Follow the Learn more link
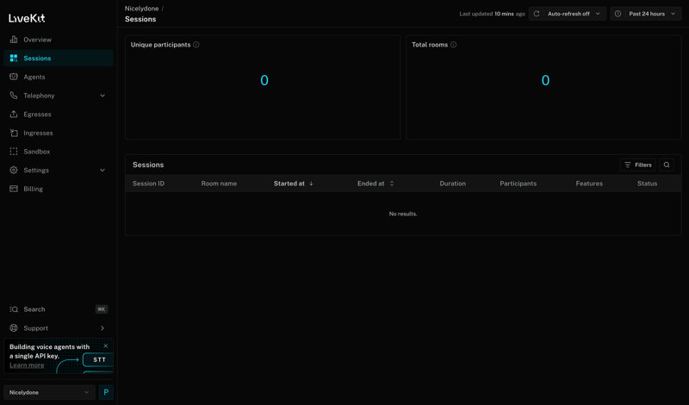Image resolution: width=689 pixels, height=405 pixels. click(27, 365)
